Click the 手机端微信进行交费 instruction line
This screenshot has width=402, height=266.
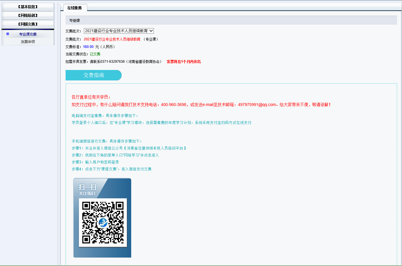point(107,141)
